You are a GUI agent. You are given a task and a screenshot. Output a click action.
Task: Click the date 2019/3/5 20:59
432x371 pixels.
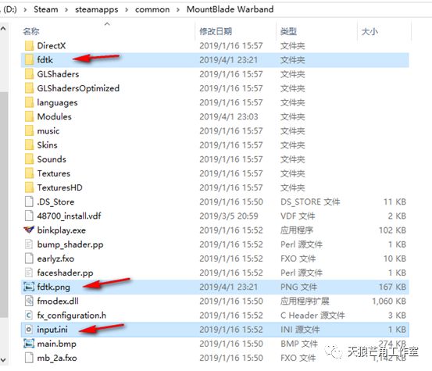coord(229,216)
